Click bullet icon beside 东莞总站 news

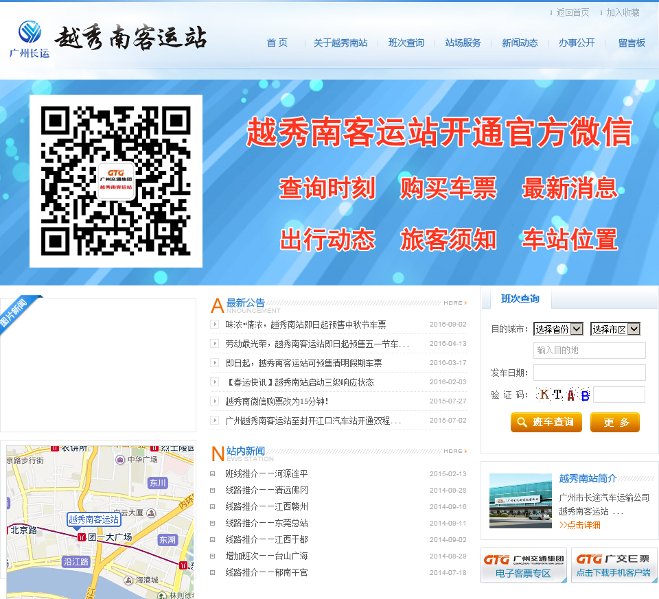click(213, 523)
